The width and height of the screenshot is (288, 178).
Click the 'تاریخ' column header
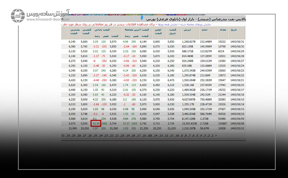click(x=234, y=30)
